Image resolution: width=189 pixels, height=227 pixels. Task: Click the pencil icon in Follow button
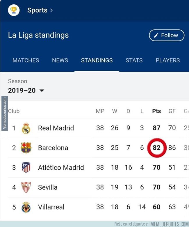click(x=156, y=36)
